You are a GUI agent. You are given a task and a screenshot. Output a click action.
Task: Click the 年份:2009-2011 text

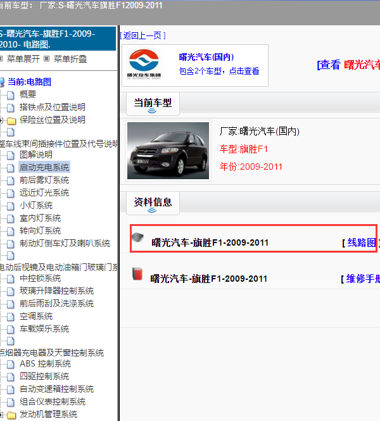[x=251, y=167]
